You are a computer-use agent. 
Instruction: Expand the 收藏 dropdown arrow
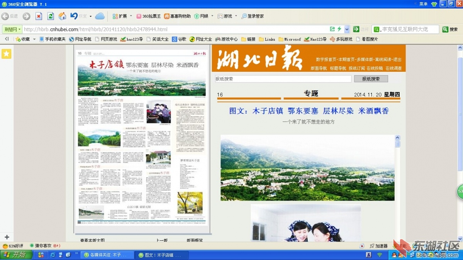pyautogui.click(x=34, y=39)
